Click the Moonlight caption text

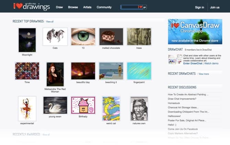(x=27, y=55)
